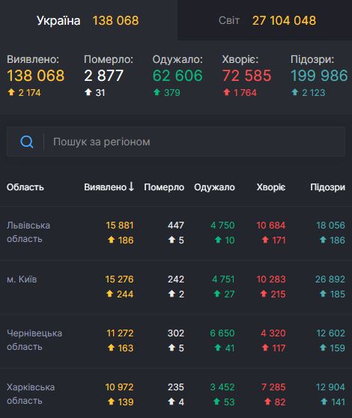Click the sort arrow beside Виявлено header
Image resolution: width=352 pixels, height=418 pixels.
(x=131, y=187)
